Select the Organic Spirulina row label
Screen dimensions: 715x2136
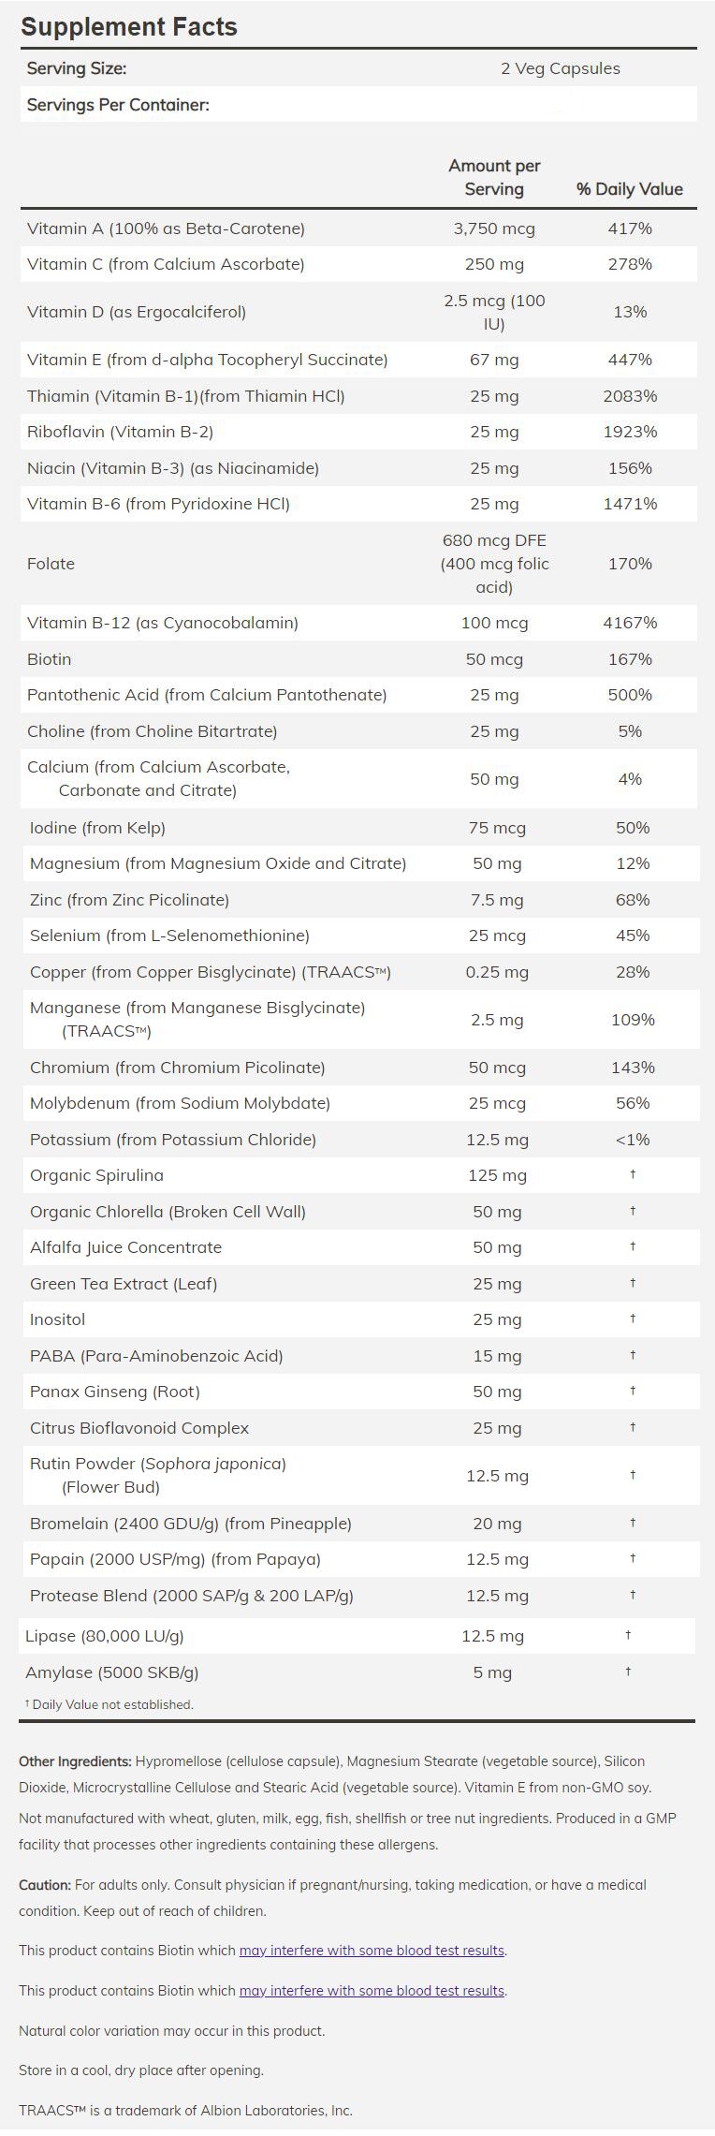coord(96,1175)
